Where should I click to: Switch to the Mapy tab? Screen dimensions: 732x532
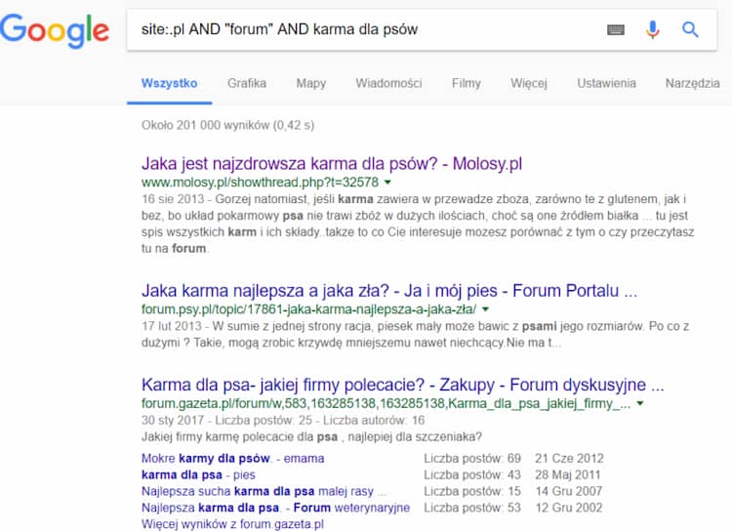pos(311,84)
